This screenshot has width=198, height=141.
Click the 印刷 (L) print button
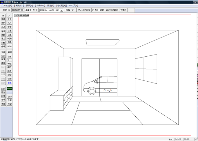(x=6, y=10)
